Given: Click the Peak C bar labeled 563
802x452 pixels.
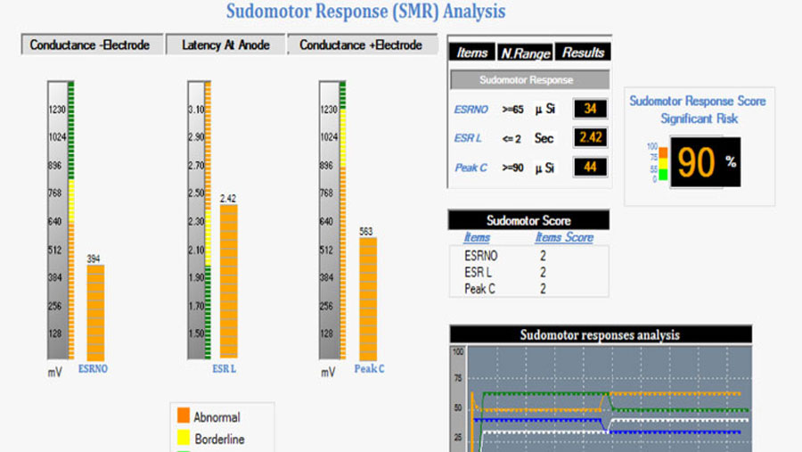Looking at the screenshot, I should 368,299.
